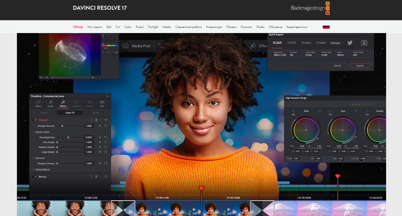
Task: Select fourth HDR wheel page dot
Action: pos(363,104)
